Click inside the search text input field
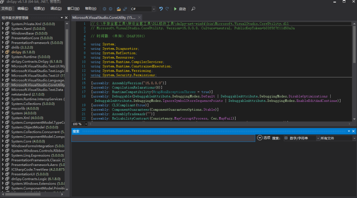The width and height of the screenshot is (357, 198). tap(163, 138)
